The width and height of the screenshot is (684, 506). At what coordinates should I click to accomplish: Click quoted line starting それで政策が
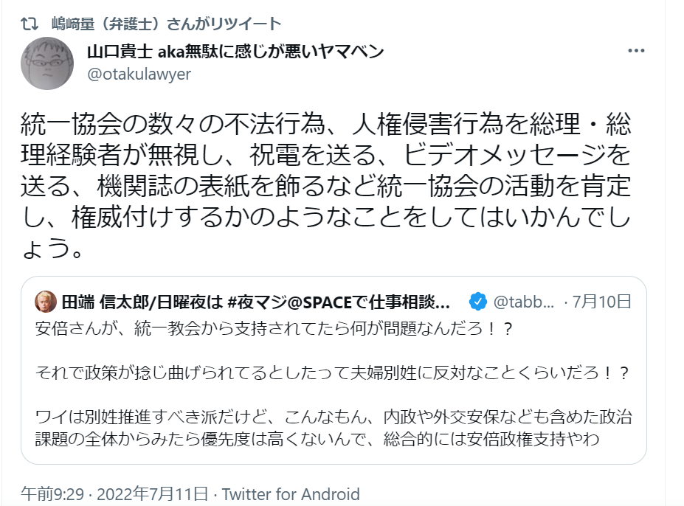332,374
